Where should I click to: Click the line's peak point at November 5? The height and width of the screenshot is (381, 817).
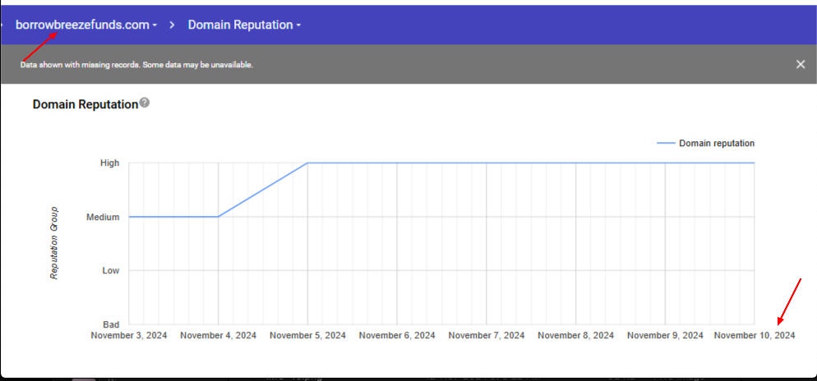tap(307, 163)
